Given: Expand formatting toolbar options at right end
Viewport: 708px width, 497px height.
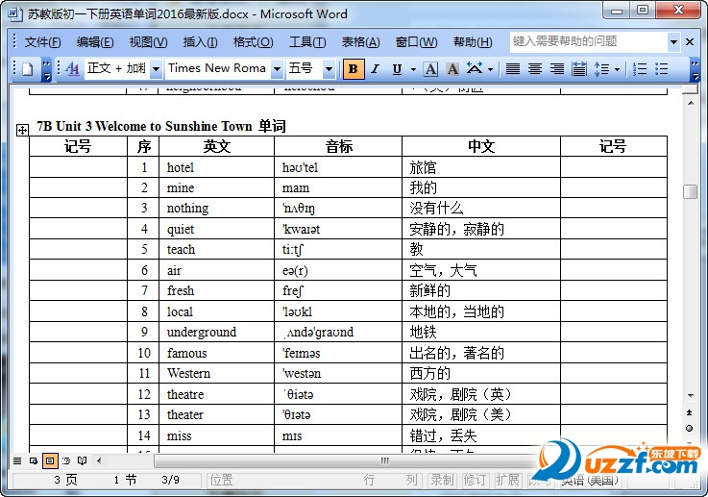Looking at the screenshot, I should tap(696, 69).
